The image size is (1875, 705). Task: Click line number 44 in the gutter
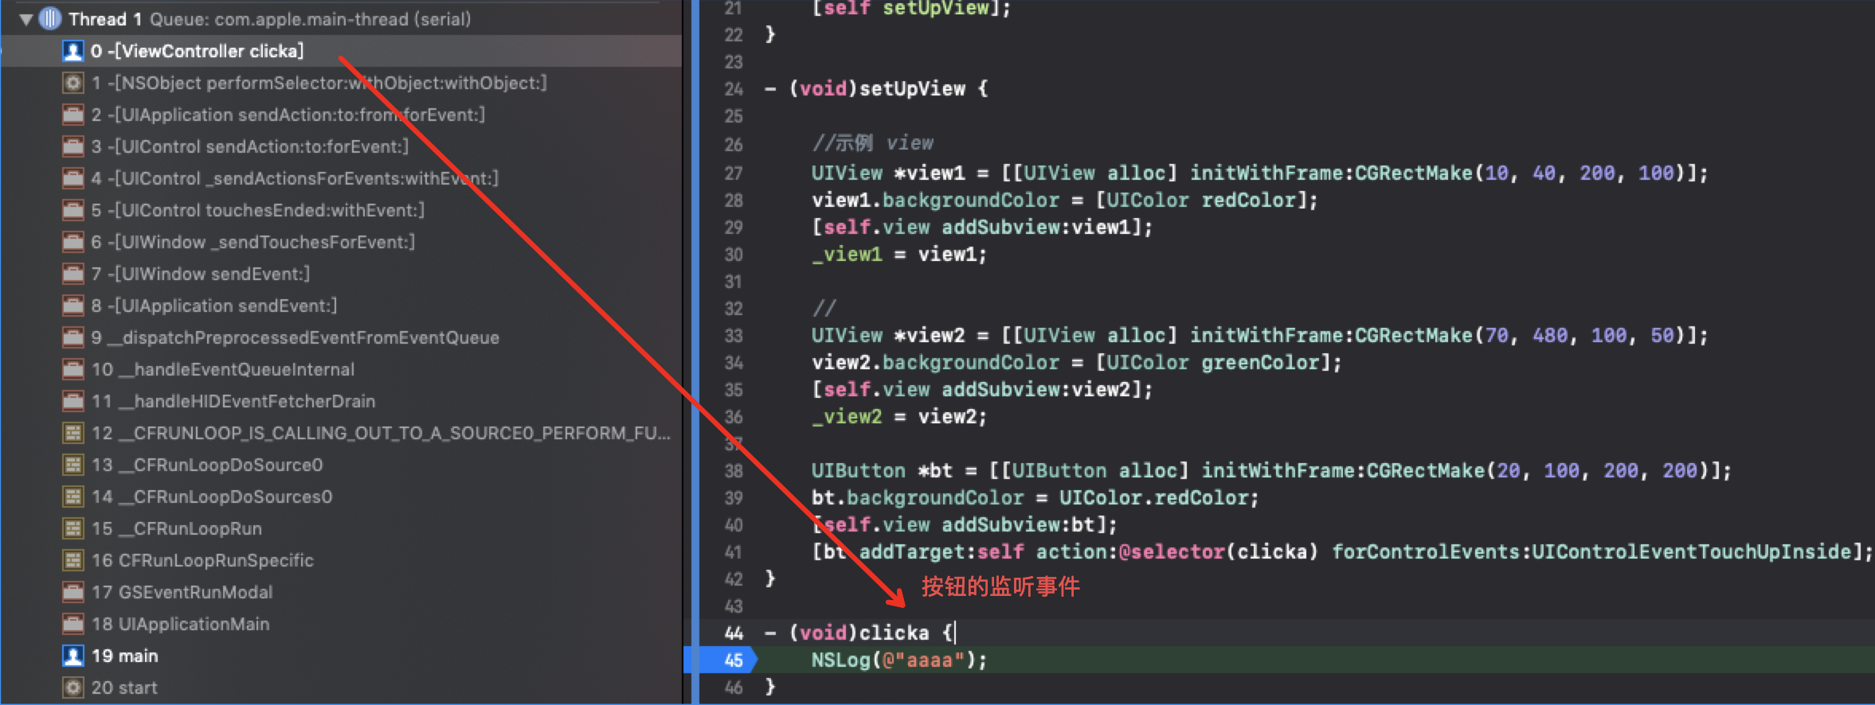(734, 633)
